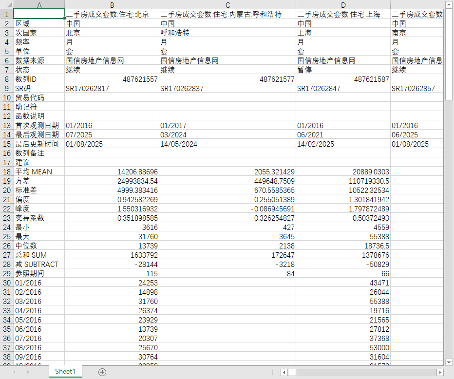454x379 pixels.
Task: Click the sheet tab bar resize handle dots
Action: click(x=272, y=372)
